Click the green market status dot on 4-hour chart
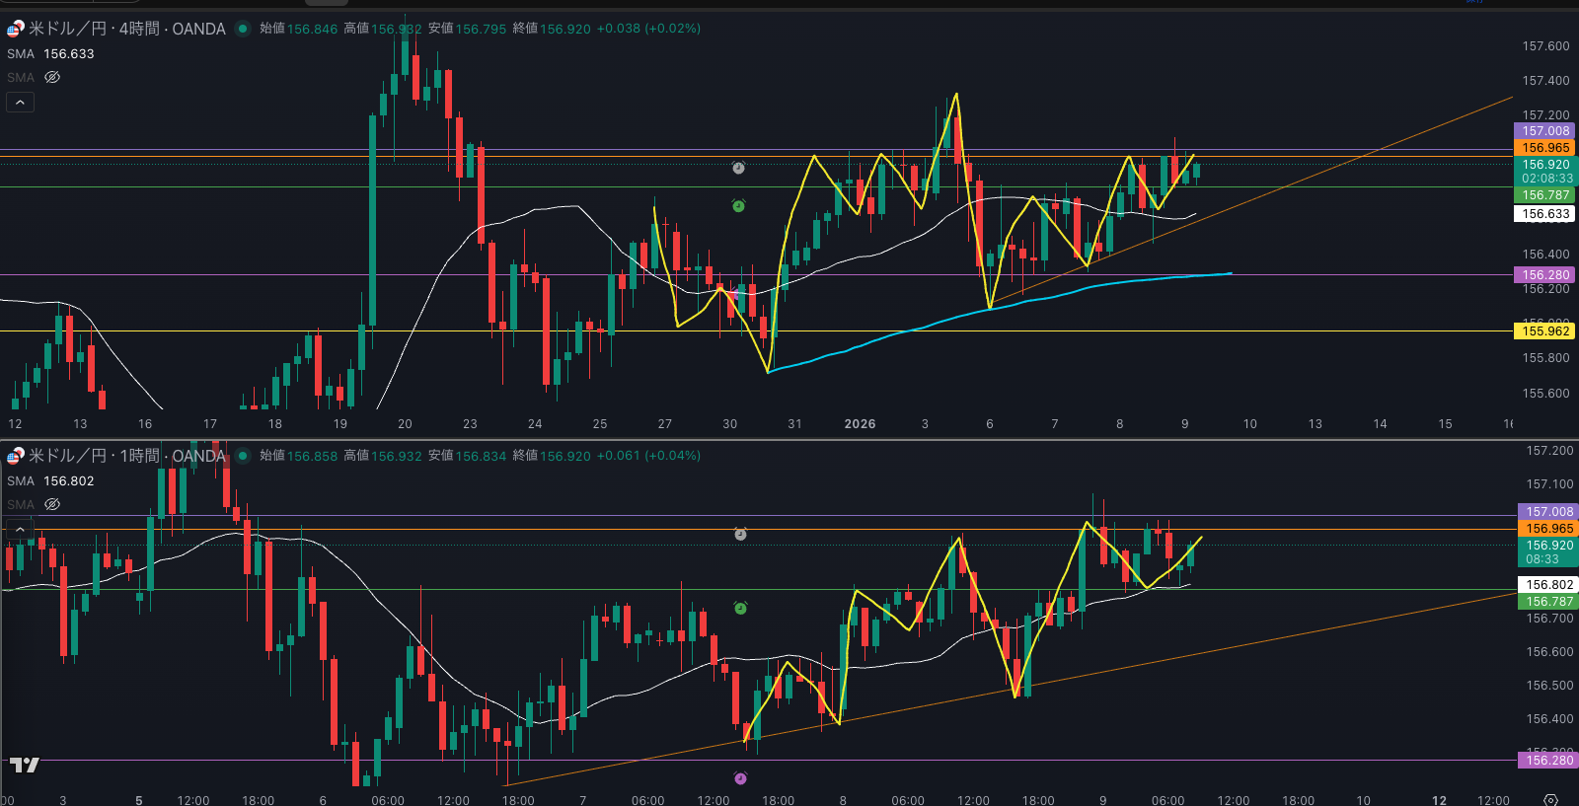Viewport: 1579px width, 806px height. coord(243,29)
